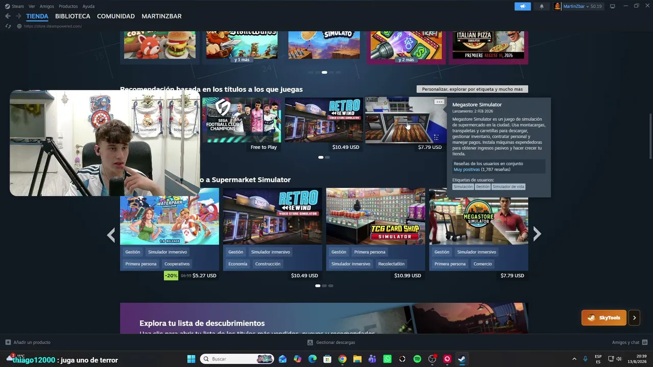
Task: Select Comercio tag under Megastore Simulator
Action: coord(483,264)
